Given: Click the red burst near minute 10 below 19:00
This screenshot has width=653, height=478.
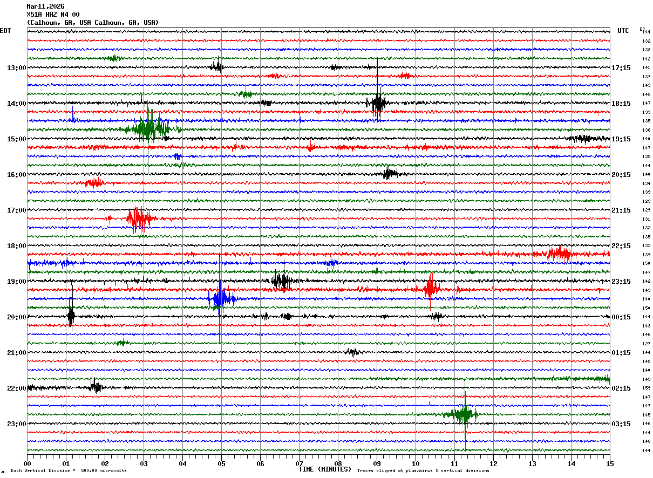Looking at the screenshot, I should [x=431, y=289].
